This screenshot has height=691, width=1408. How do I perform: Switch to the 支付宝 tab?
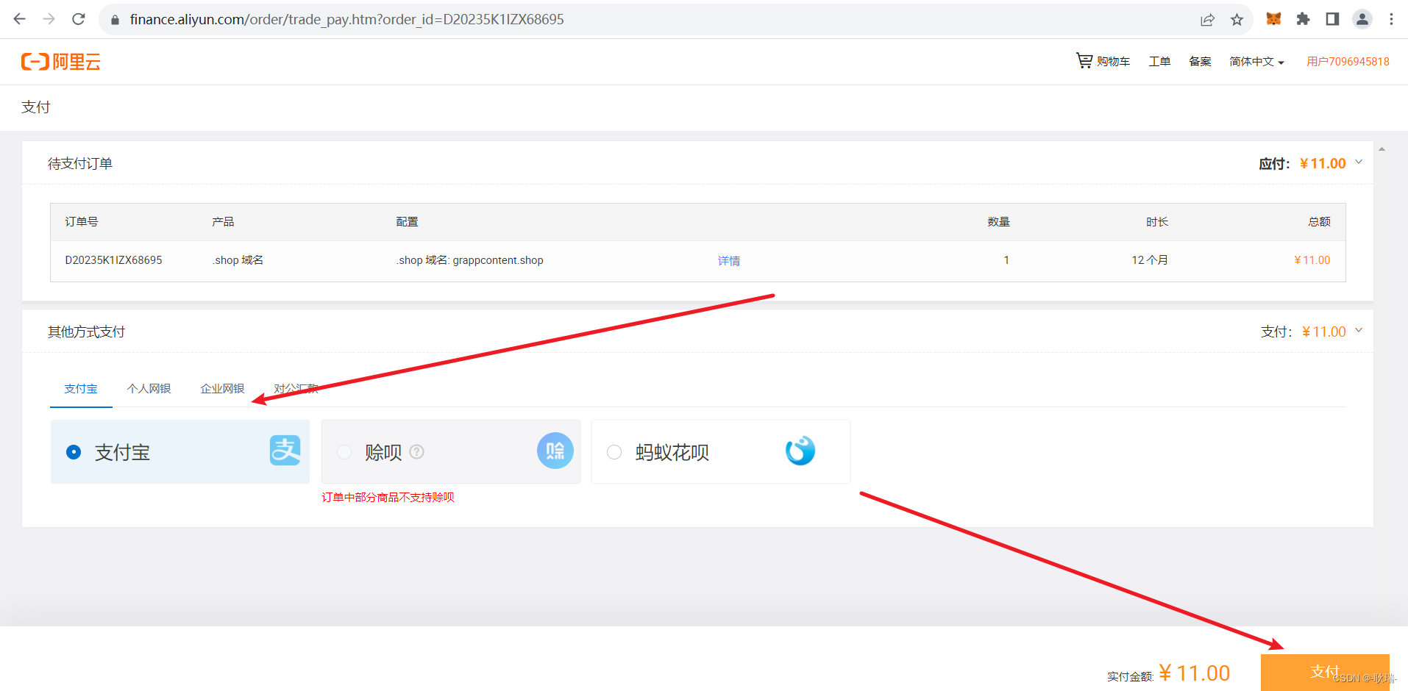click(81, 388)
